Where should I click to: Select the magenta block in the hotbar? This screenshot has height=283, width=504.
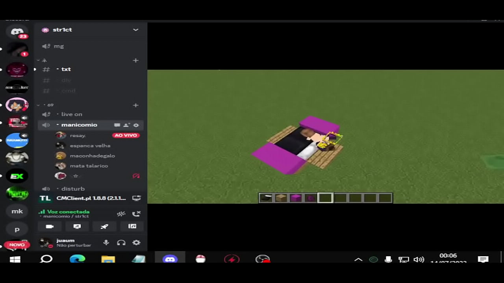(x=295, y=198)
